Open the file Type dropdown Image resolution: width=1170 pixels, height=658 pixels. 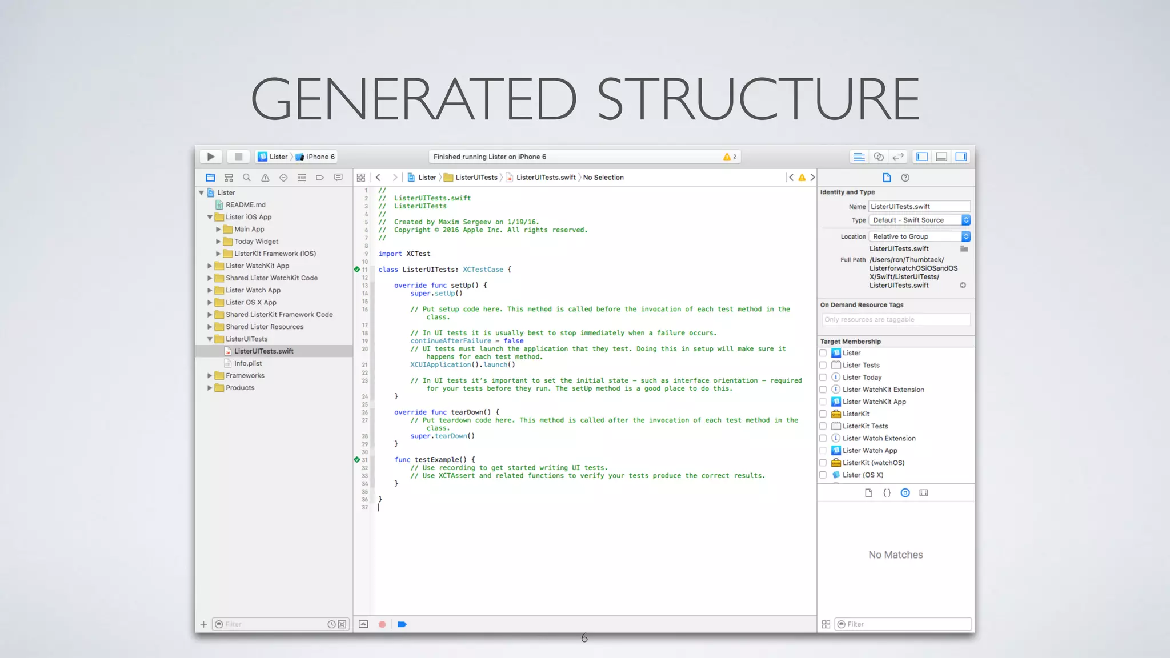[x=919, y=220]
